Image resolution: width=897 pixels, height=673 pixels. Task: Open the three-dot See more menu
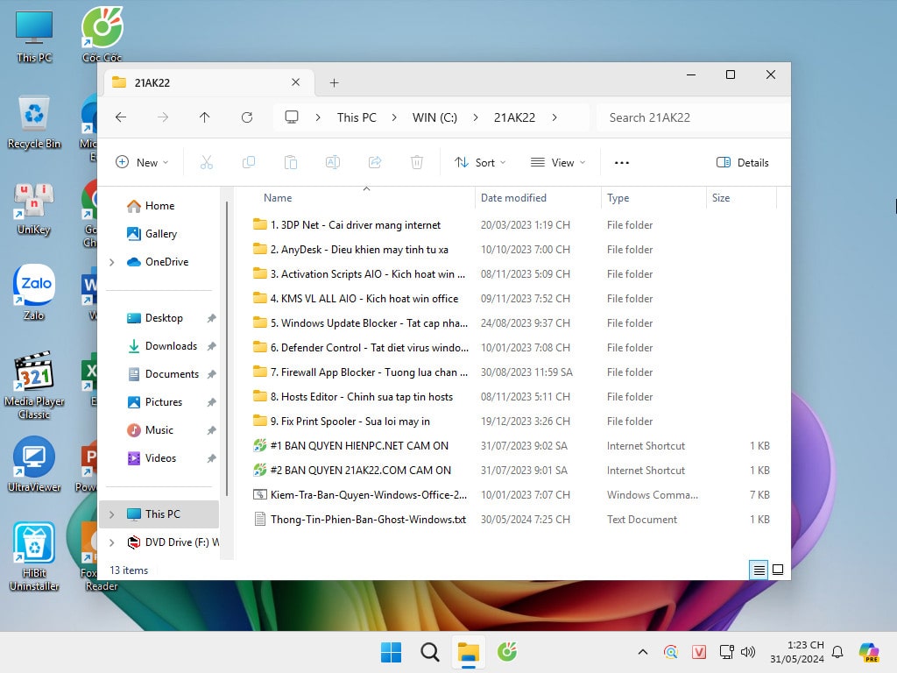coord(622,162)
